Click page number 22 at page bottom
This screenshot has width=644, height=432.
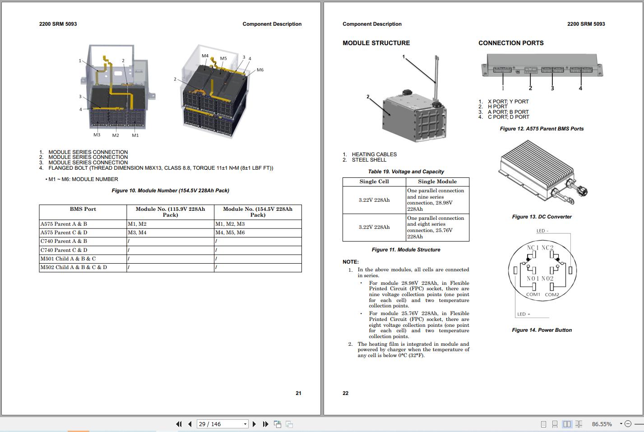(346, 393)
